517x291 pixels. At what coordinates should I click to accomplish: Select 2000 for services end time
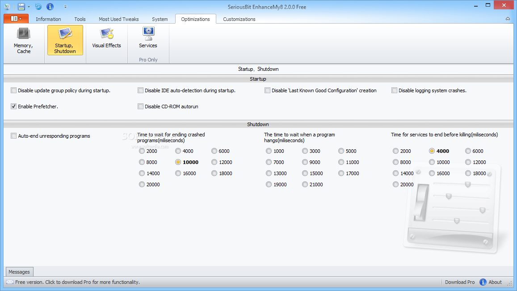click(395, 151)
